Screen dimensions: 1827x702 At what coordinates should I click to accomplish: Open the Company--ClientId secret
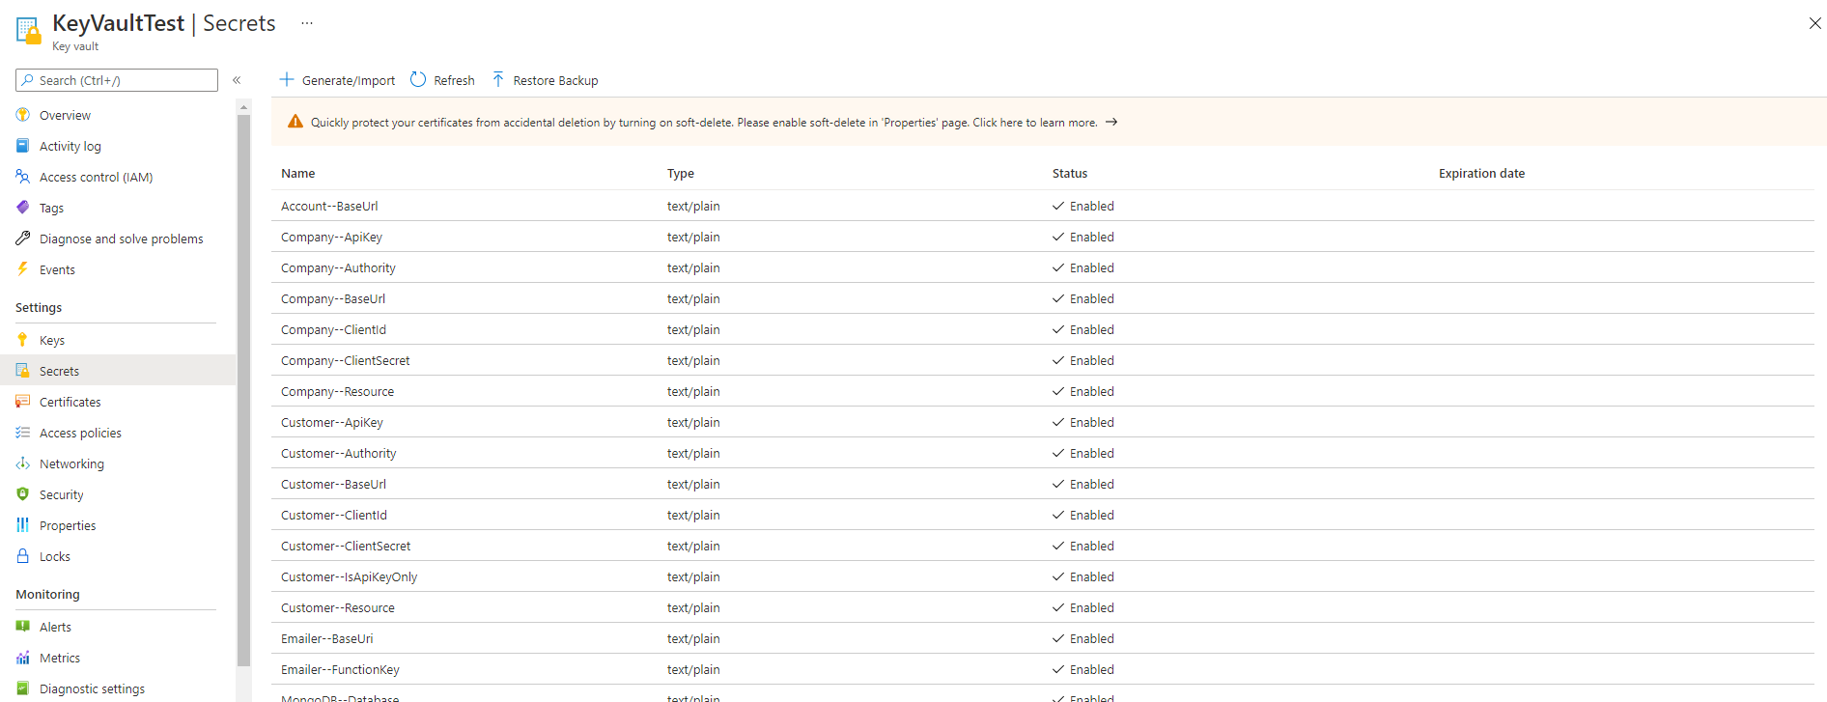pyautogui.click(x=333, y=329)
